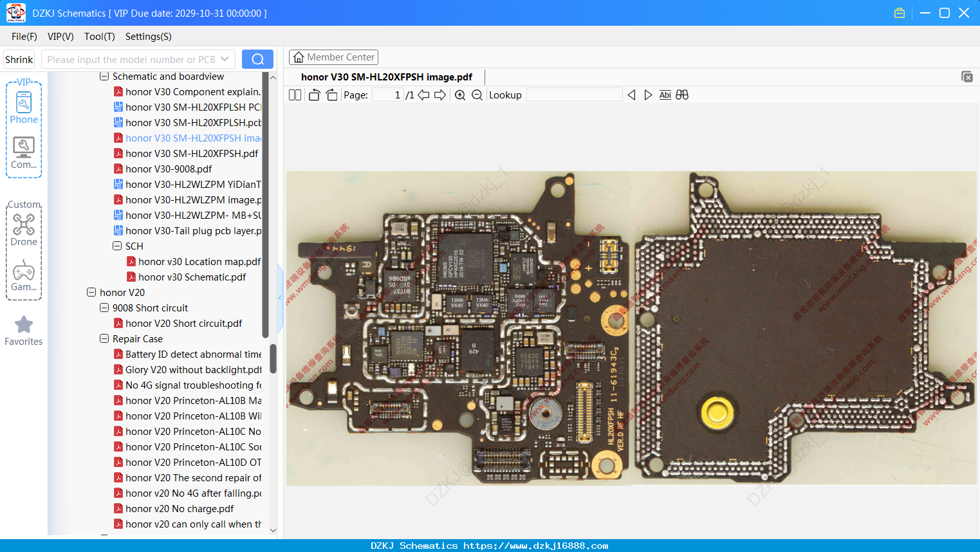
Task: Open honor V30 Component explain PDF
Action: (x=188, y=92)
